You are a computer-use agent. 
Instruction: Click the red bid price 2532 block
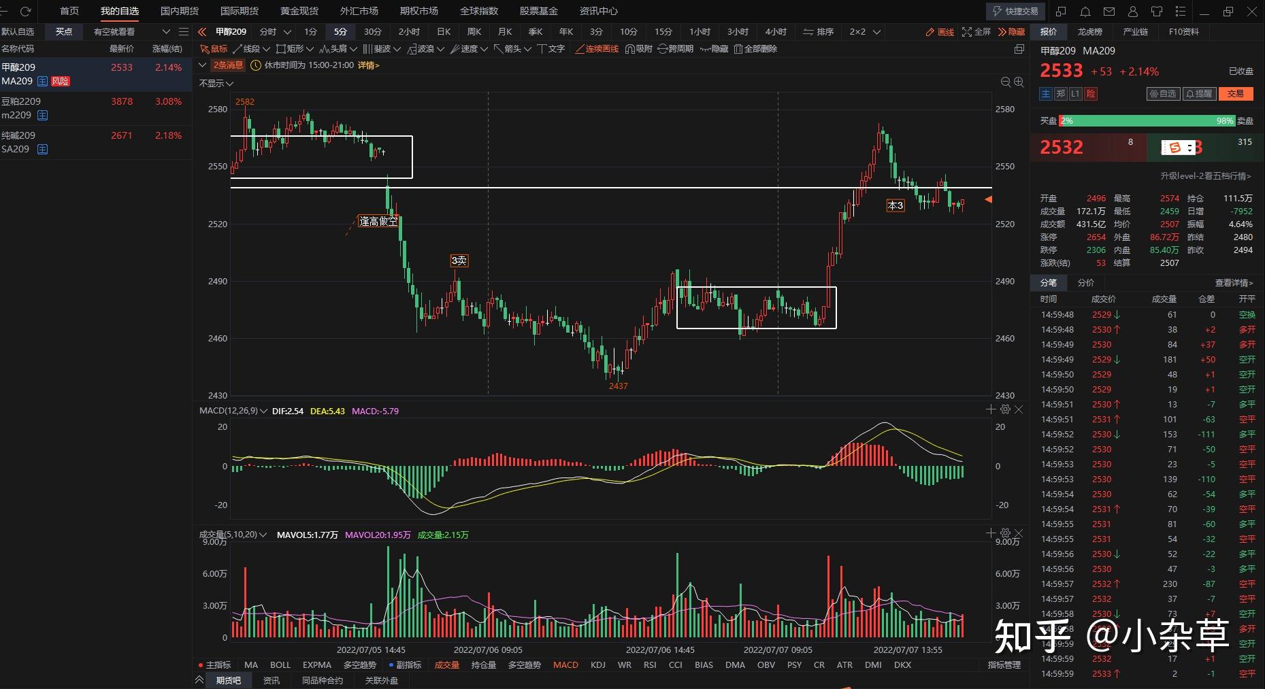1089,148
